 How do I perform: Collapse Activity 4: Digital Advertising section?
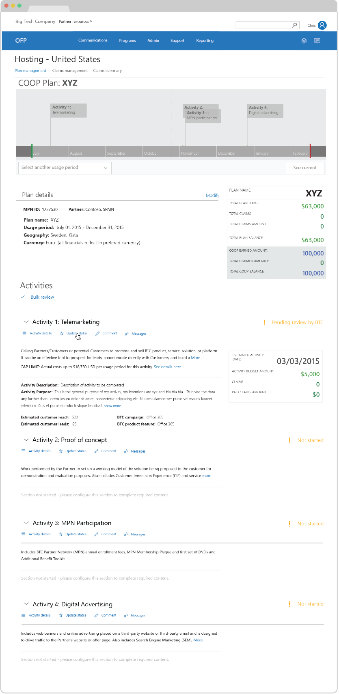pos(26,604)
